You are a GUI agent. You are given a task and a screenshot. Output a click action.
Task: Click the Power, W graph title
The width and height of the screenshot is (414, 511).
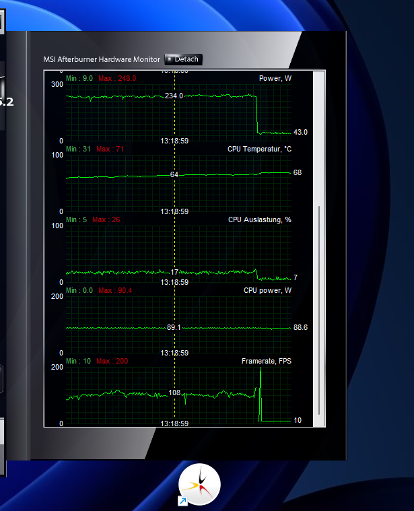click(x=275, y=78)
